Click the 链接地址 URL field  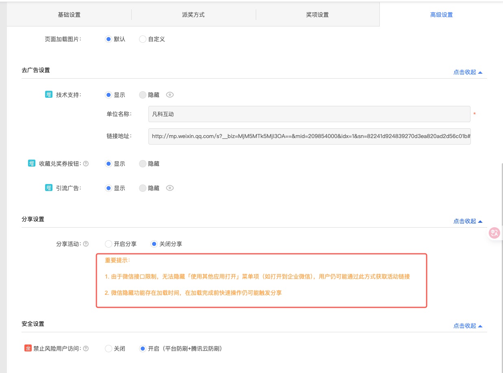(309, 136)
